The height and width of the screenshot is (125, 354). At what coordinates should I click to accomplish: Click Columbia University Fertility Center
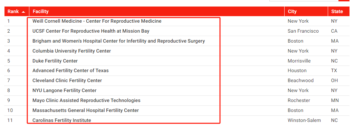point(71,51)
